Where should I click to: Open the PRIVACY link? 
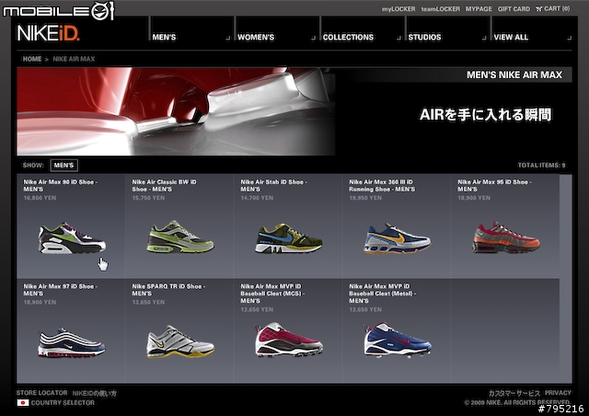click(558, 393)
